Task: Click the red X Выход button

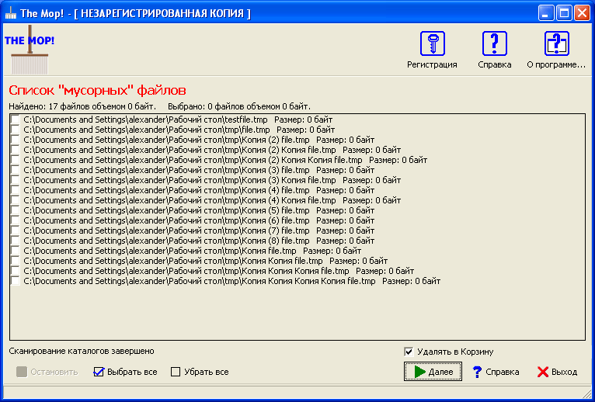Action: 557,372
